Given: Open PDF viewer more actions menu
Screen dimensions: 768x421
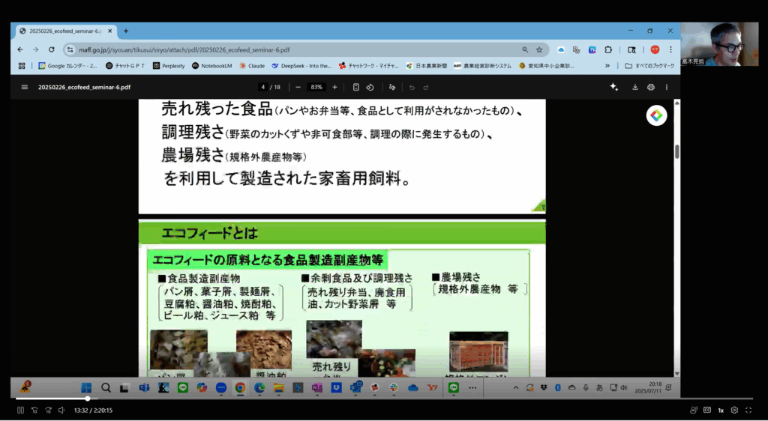Looking at the screenshot, I should 667,87.
